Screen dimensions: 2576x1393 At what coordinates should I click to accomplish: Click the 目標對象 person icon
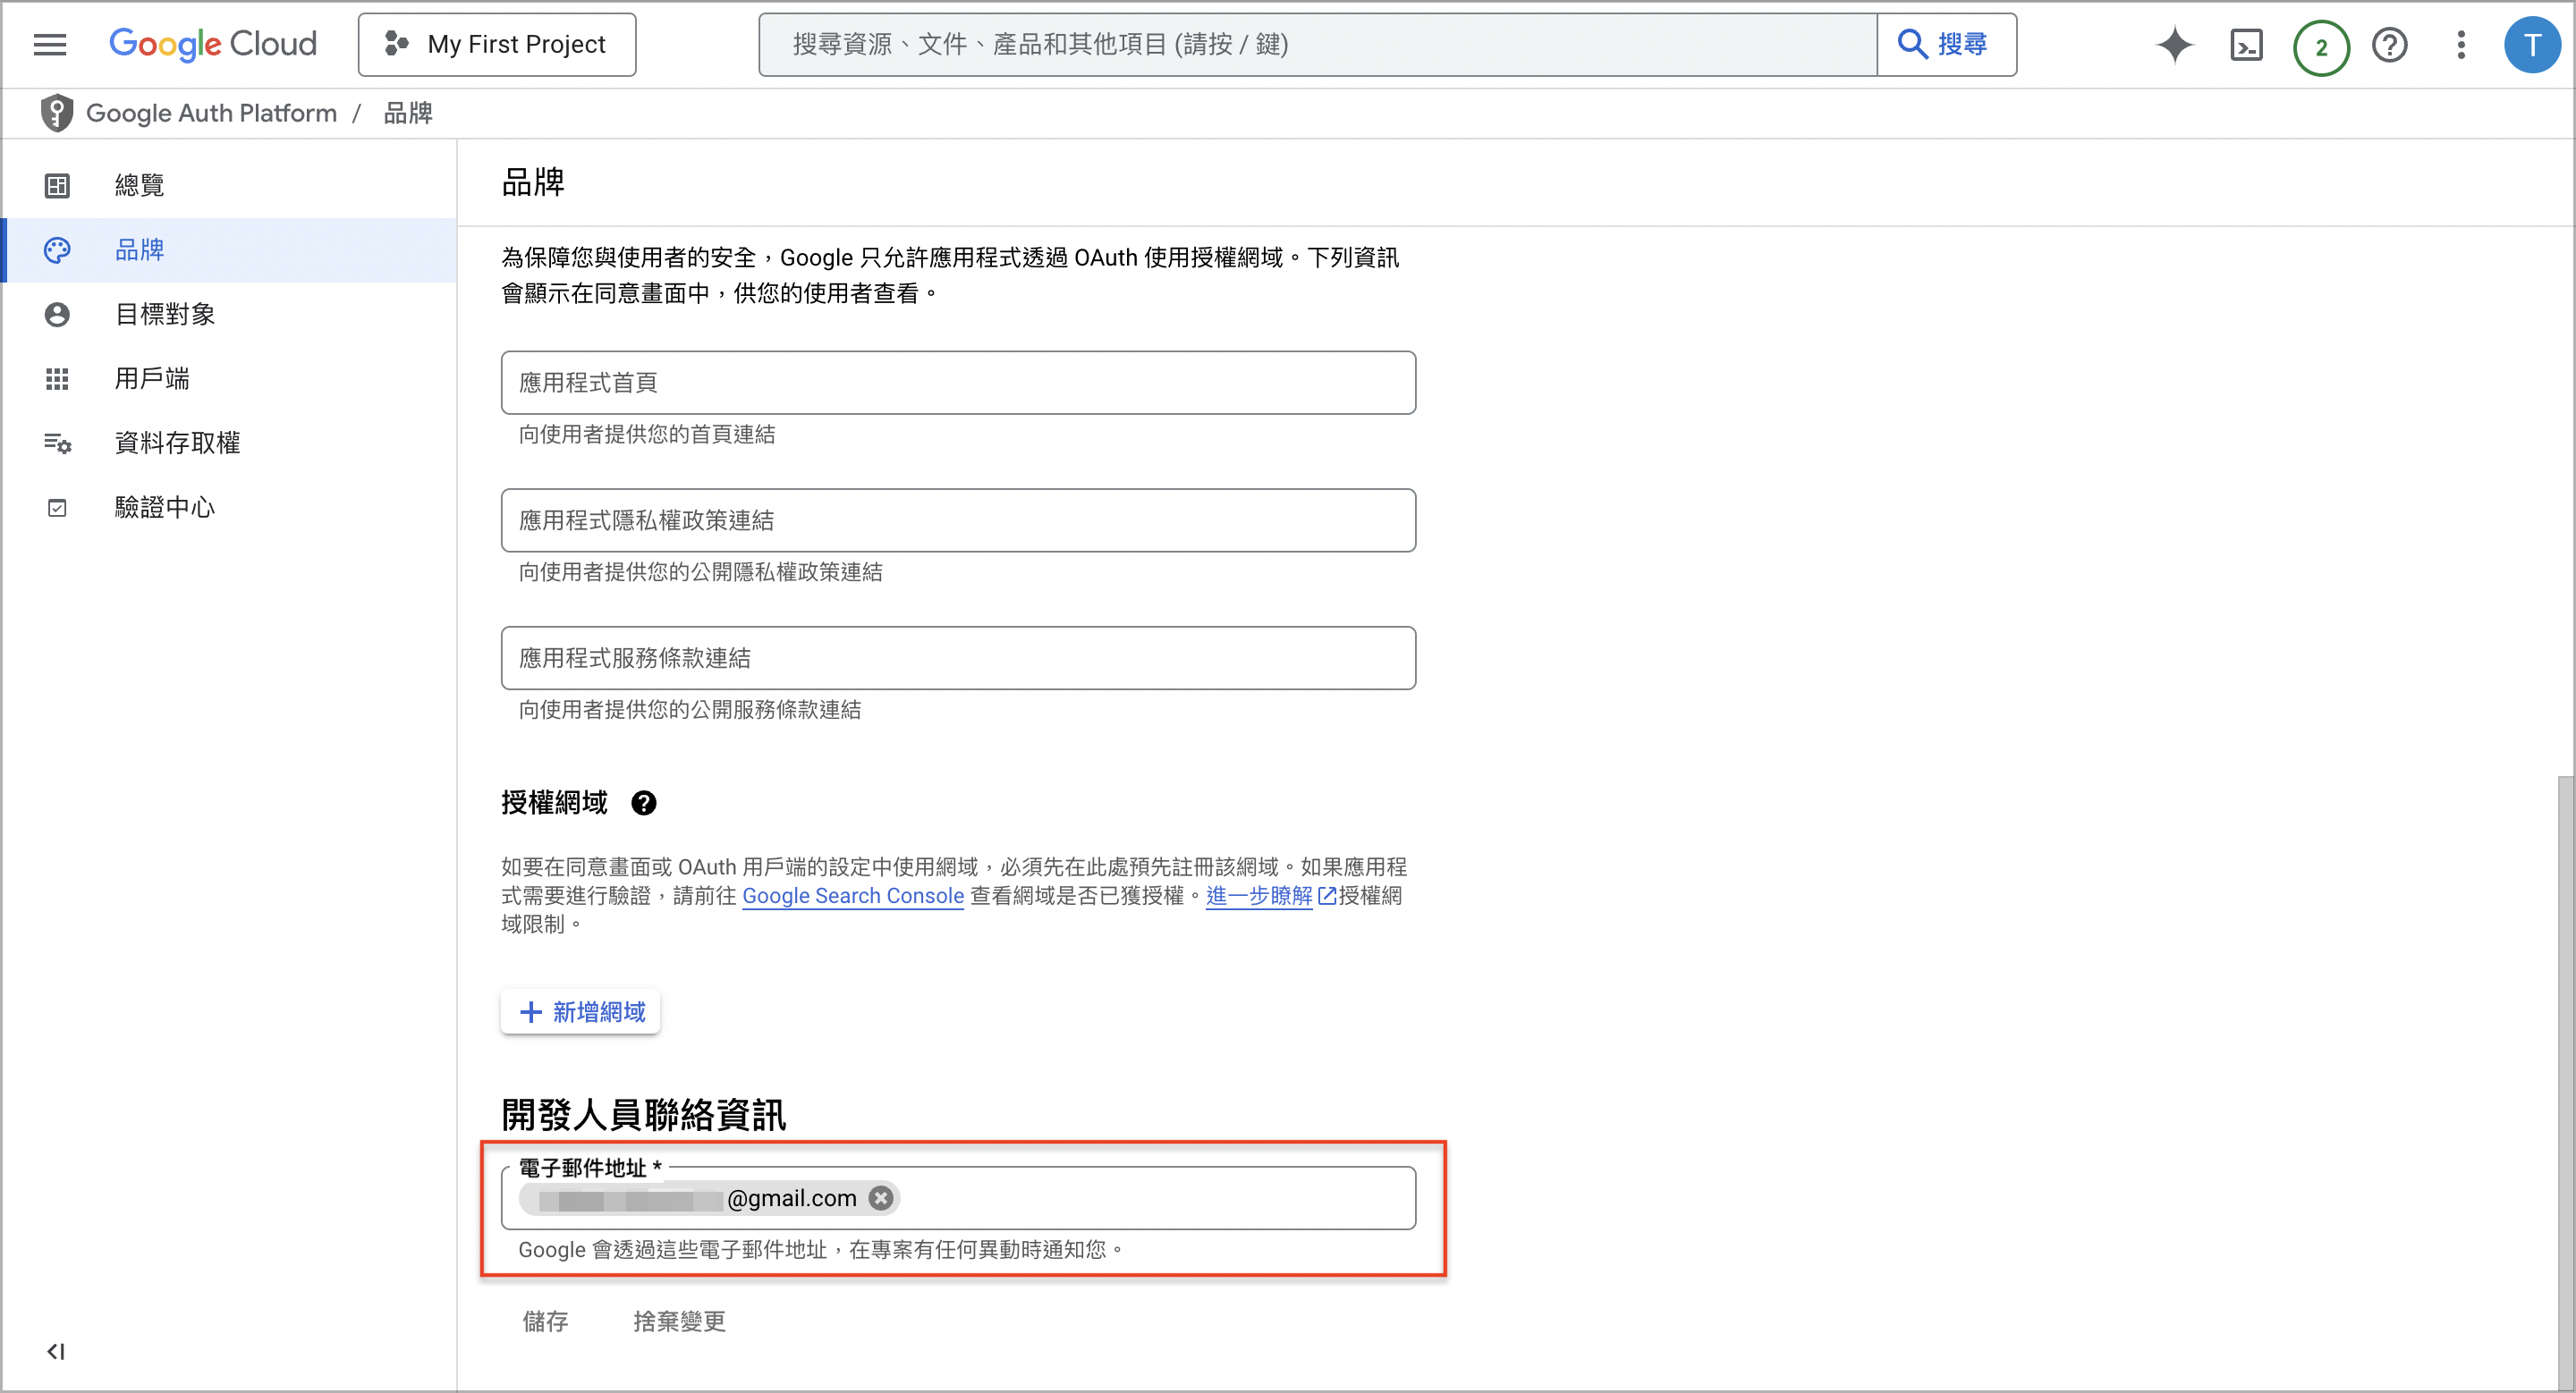coord(57,314)
